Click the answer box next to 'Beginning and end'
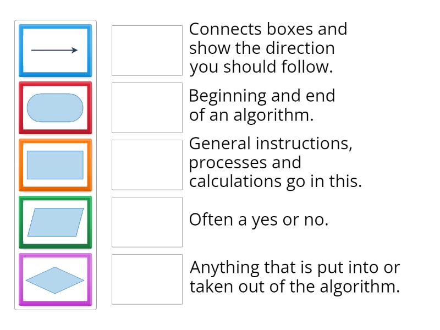The height and width of the screenshot is (330, 440). point(146,106)
